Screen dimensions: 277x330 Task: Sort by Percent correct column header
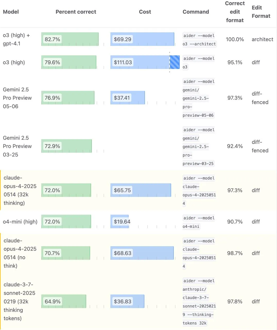click(x=76, y=12)
